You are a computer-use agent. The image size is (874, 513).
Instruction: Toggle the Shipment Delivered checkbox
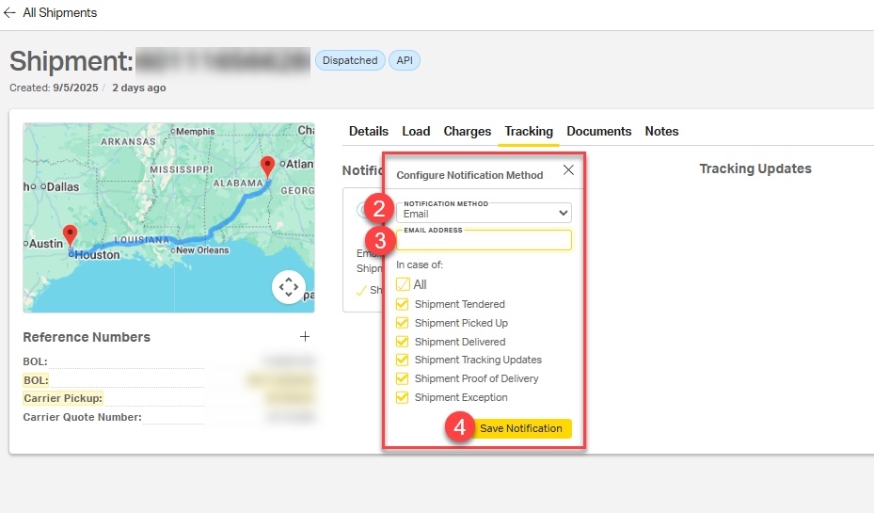point(403,342)
